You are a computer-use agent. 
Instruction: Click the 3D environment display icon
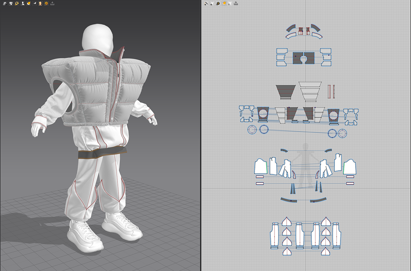point(5,3)
